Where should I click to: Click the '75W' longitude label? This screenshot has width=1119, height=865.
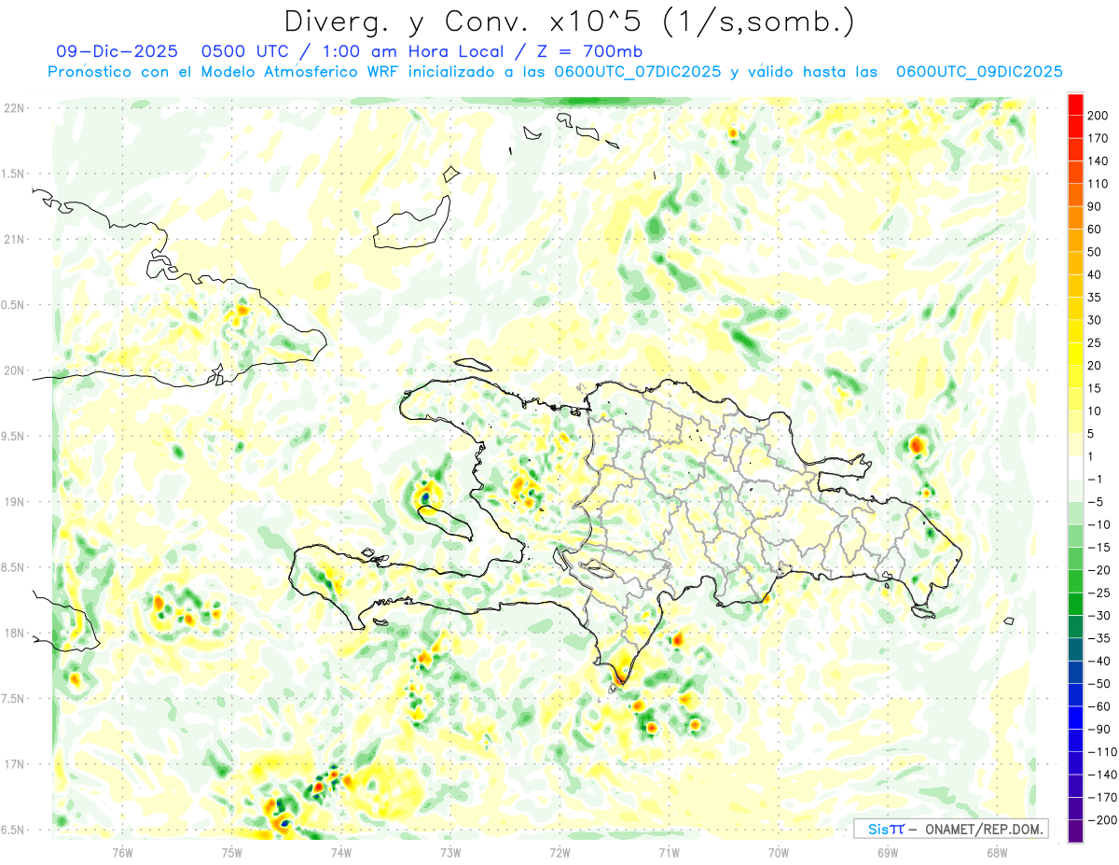click(x=232, y=852)
